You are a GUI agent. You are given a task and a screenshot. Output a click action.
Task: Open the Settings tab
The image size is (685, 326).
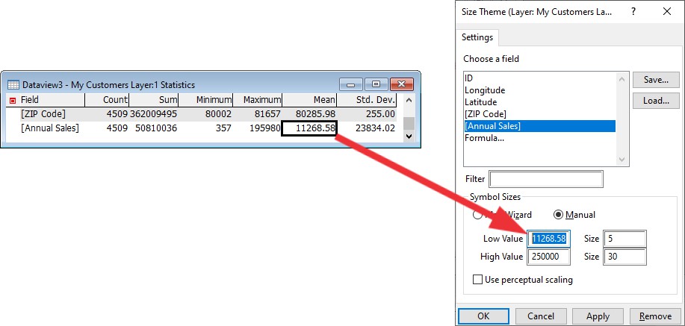pyautogui.click(x=477, y=37)
